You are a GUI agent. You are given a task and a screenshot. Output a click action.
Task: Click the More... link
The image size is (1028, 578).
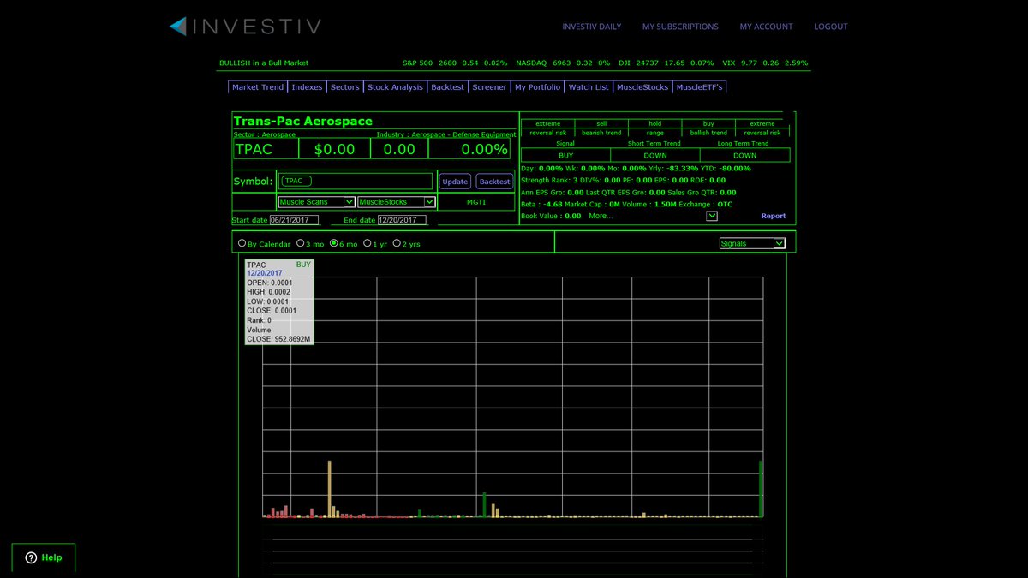pos(601,216)
